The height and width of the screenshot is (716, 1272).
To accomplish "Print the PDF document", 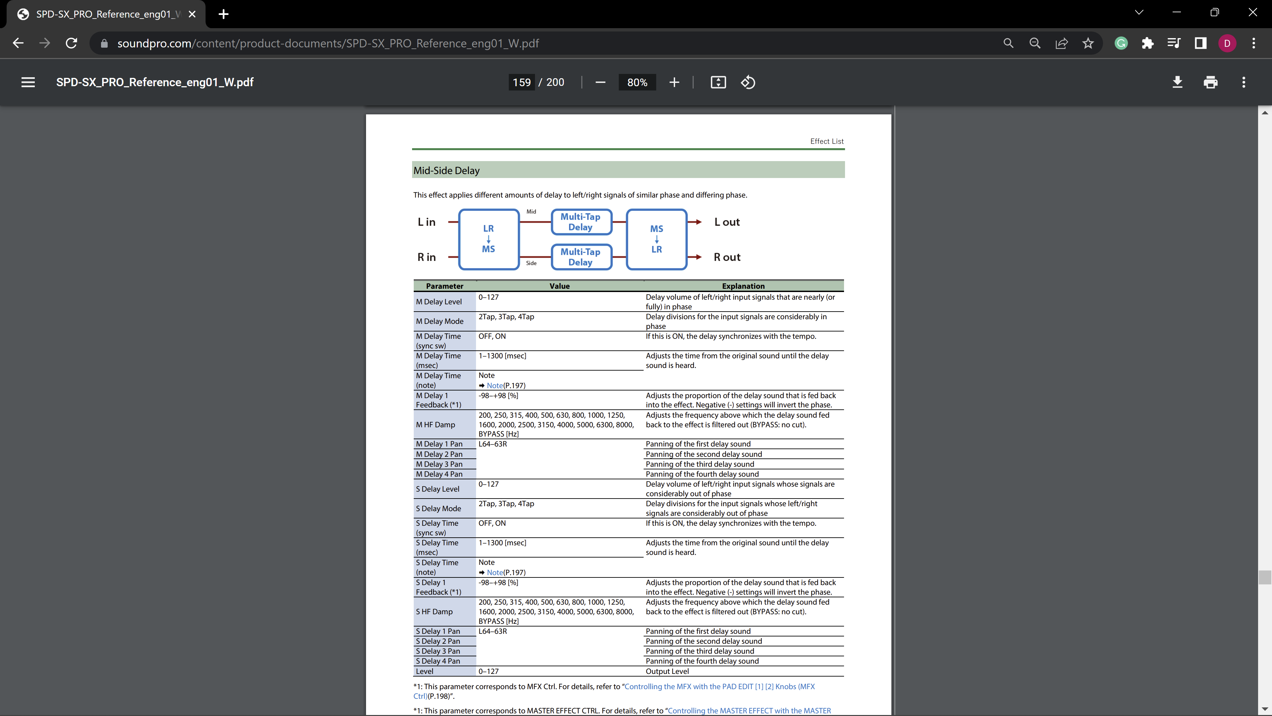I will pos(1210,83).
